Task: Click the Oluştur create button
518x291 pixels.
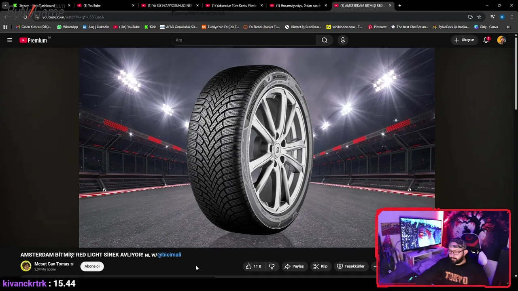Action: (x=464, y=40)
